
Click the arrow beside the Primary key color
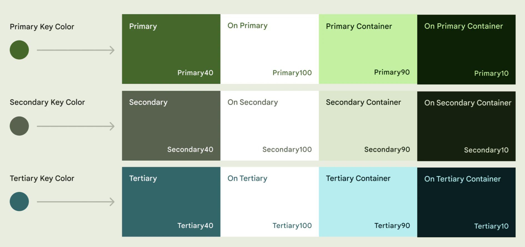click(x=76, y=50)
